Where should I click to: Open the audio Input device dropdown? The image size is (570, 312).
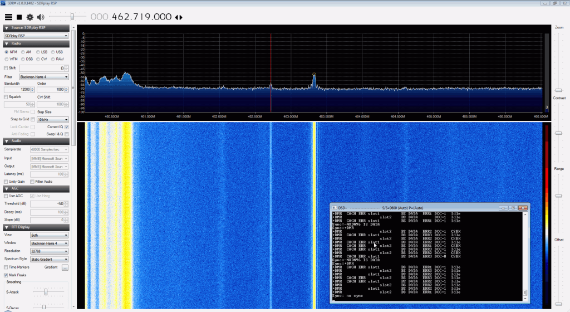click(x=49, y=159)
